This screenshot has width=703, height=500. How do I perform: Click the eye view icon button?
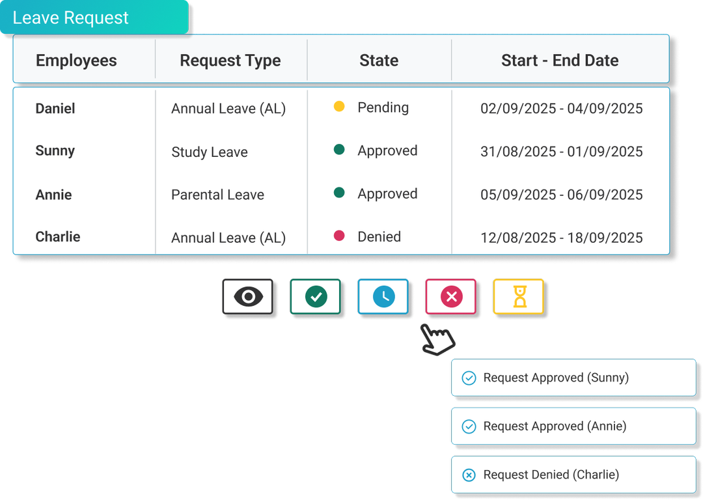248,298
